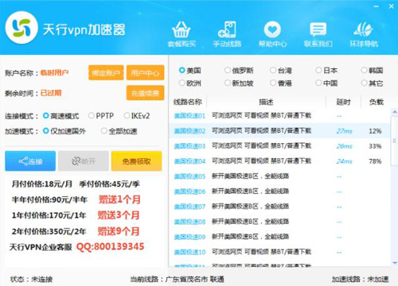Click the grey 断开 button
Screen dimensions: 398x286
click(x=84, y=161)
